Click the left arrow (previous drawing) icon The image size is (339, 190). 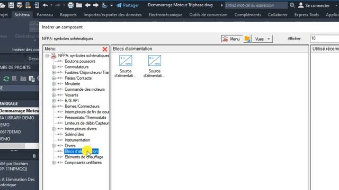pos(87,5)
